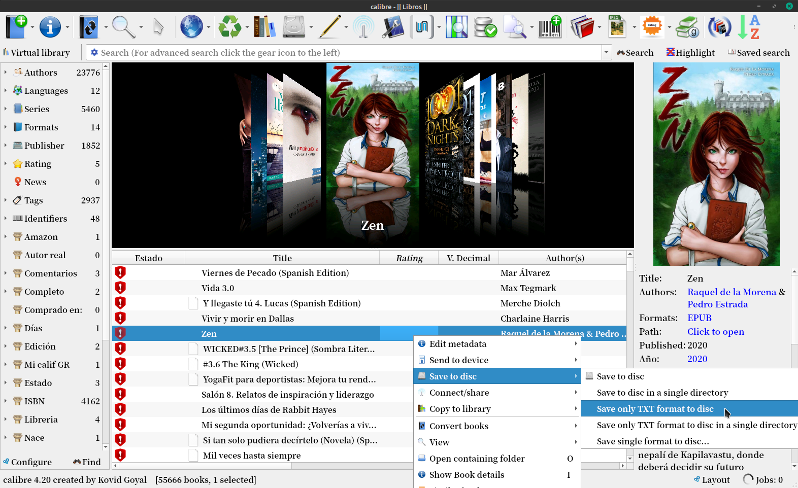798x488 pixels.
Task: Select the 'Vida 3.0' book title
Action: 218,288
